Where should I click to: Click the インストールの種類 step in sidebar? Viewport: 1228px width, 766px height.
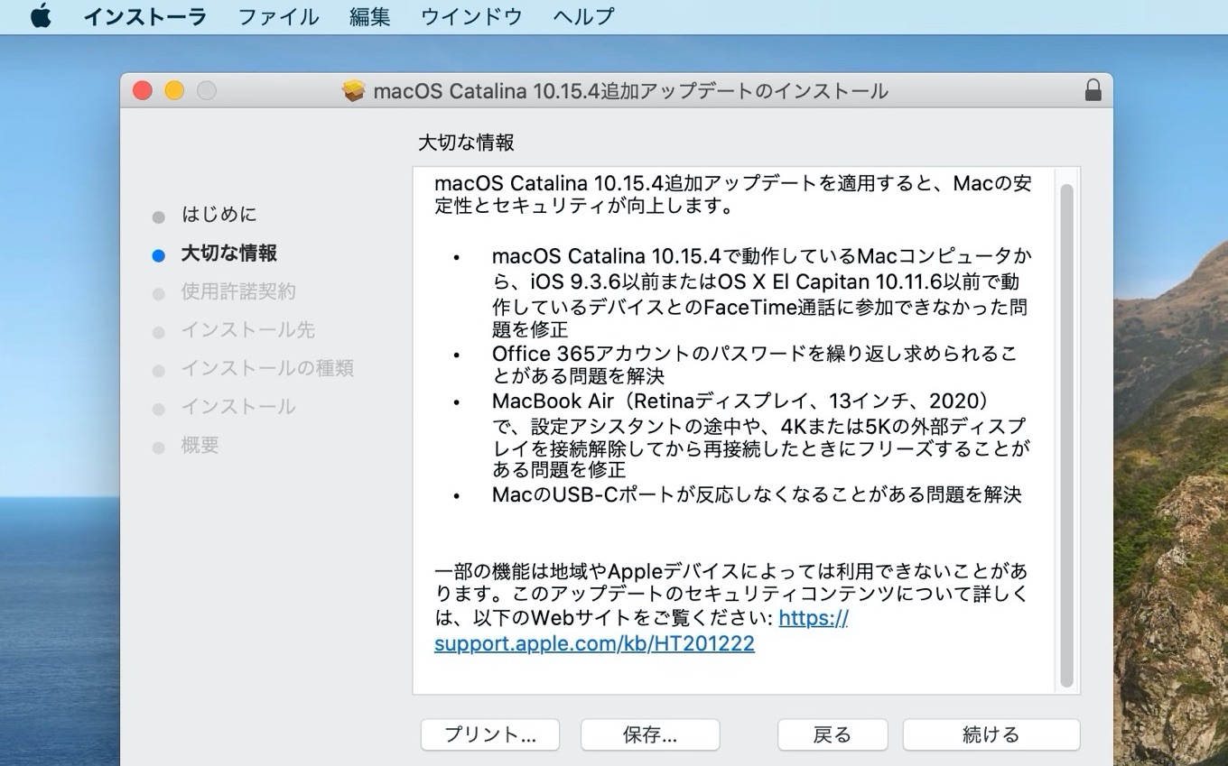(x=267, y=368)
